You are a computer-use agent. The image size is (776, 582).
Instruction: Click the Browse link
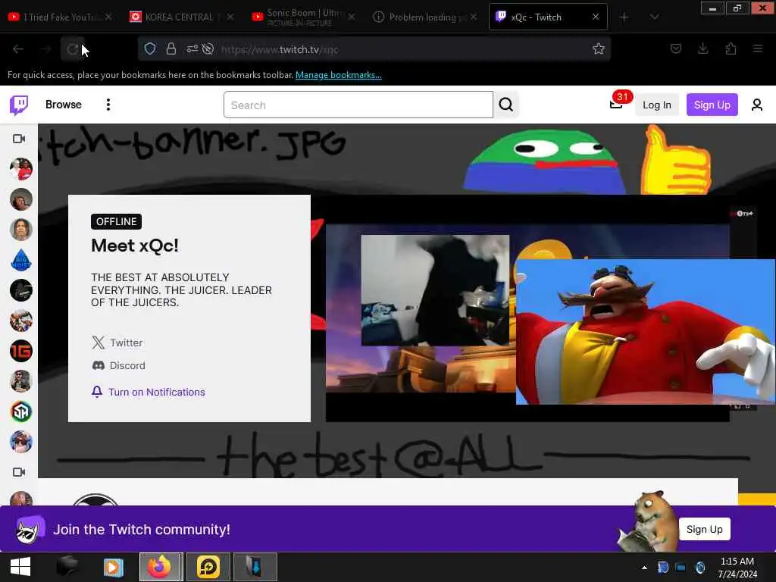(x=64, y=105)
